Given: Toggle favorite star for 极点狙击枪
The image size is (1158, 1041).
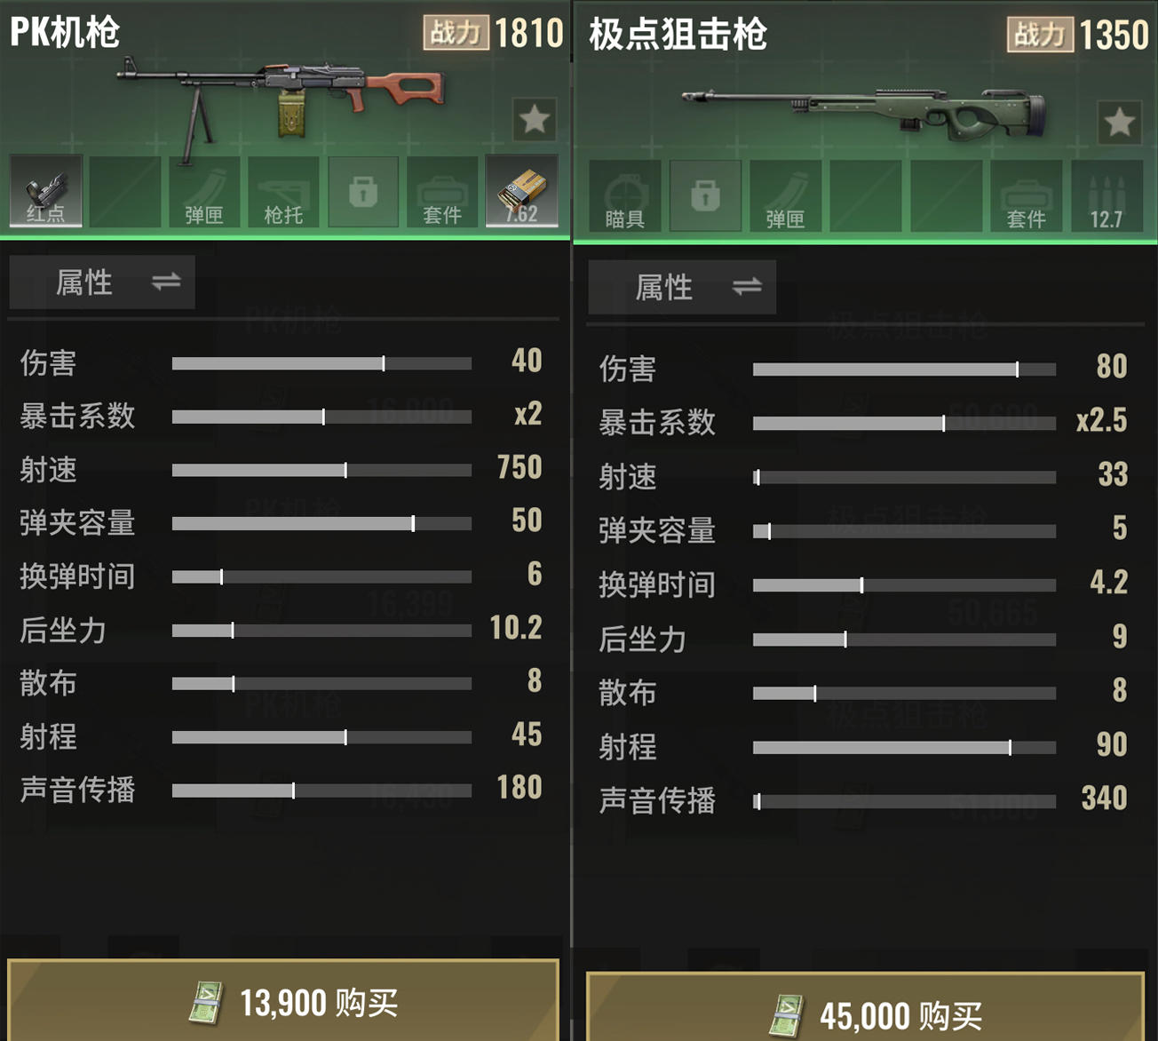Looking at the screenshot, I should pos(1120,123).
